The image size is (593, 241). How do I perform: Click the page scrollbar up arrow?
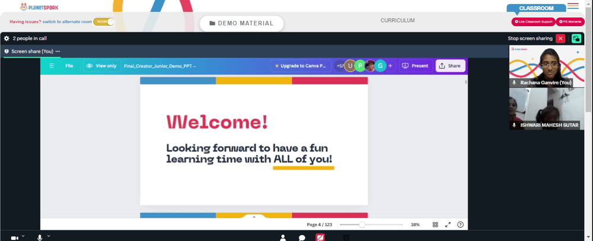[589, 2]
